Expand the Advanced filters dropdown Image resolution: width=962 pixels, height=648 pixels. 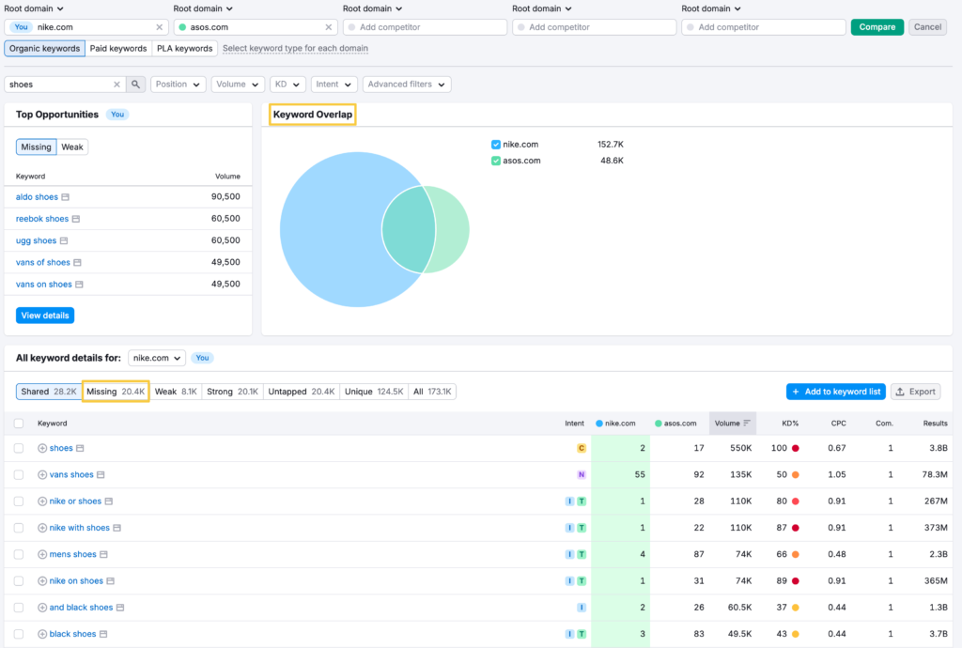406,85
